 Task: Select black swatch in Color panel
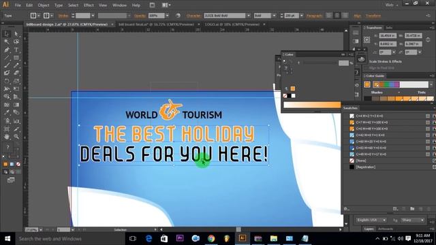pos(289,95)
